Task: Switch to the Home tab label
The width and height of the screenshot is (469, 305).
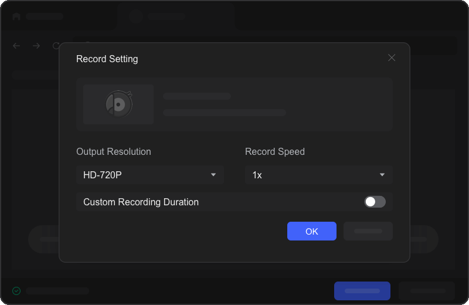Action: click(45, 16)
